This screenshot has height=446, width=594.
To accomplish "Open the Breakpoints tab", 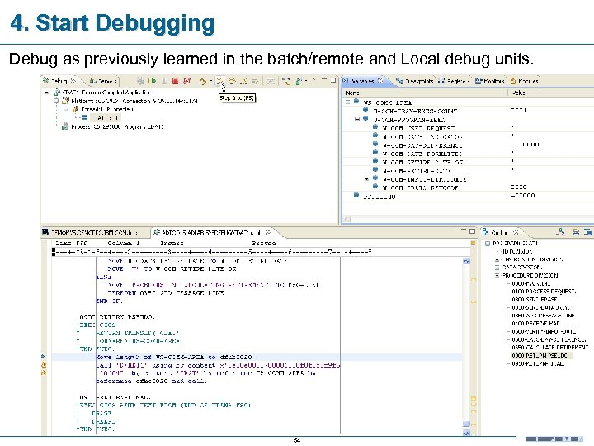I will (x=415, y=81).
